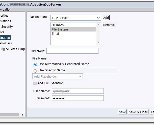This screenshot has height=125, width=154.
Task: Click the Password input field
Action: pyautogui.click(x=78, y=98)
